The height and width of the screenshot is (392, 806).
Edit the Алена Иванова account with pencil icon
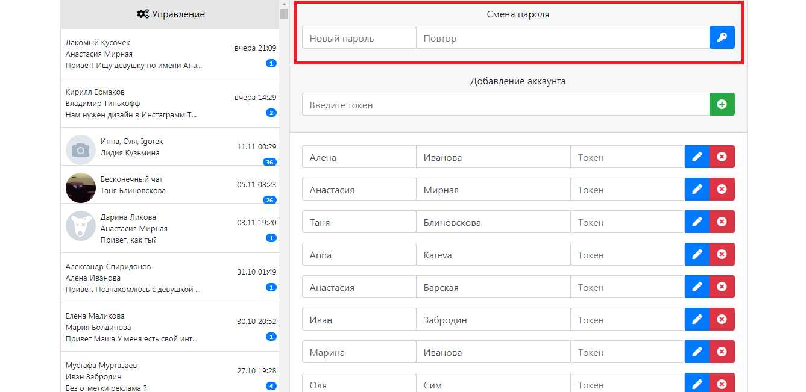(x=697, y=157)
